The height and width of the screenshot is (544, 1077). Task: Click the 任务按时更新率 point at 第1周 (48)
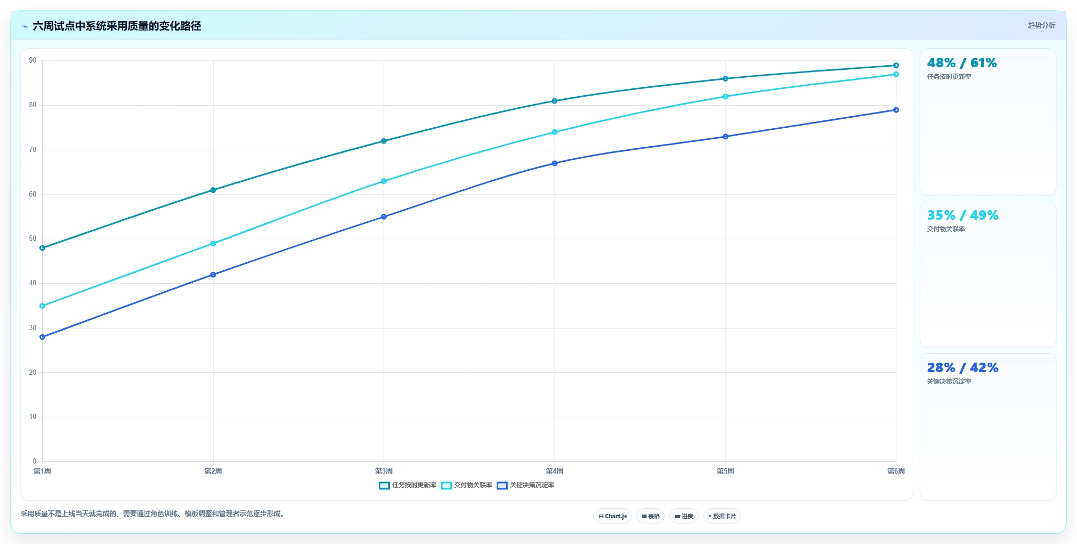click(43, 248)
